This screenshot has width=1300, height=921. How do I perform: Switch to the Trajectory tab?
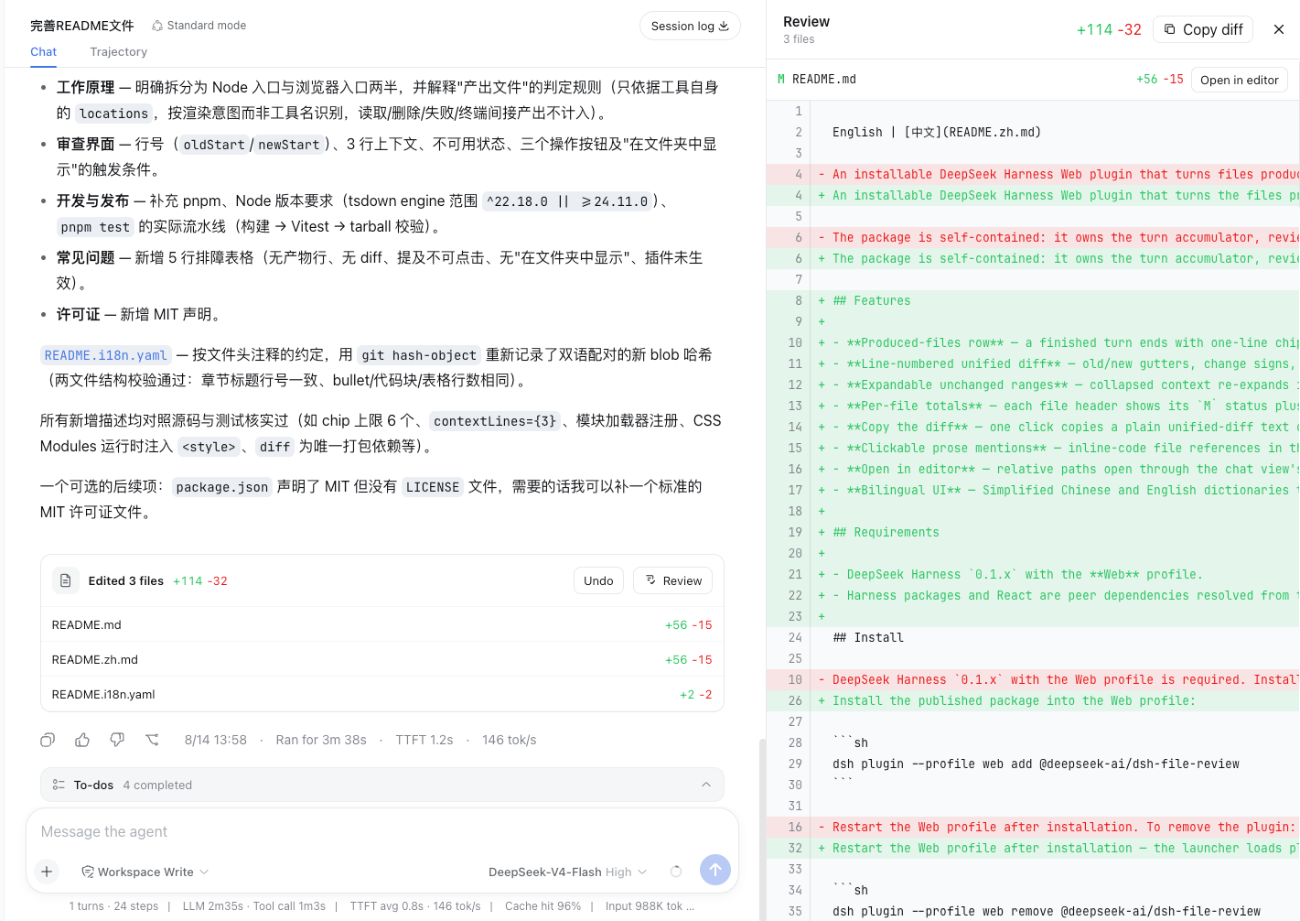(119, 52)
